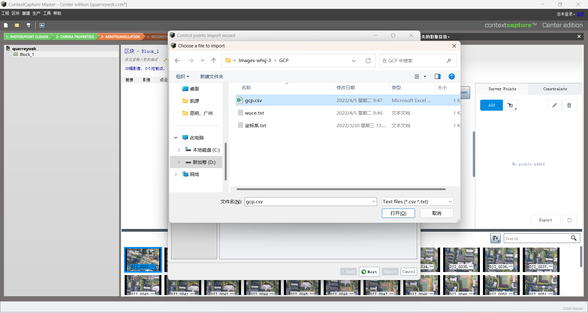
Task: Copy export data using the clipboard icon
Action: [x=570, y=220]
